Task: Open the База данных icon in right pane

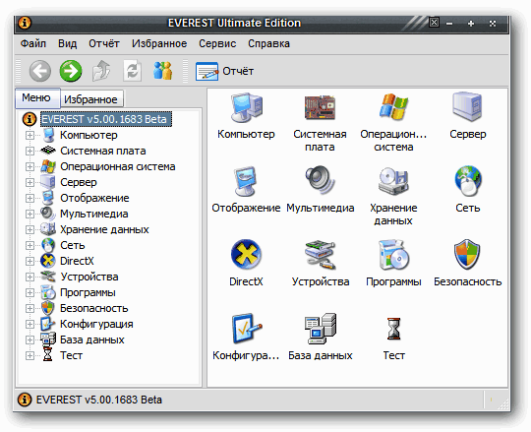Action: 320,329
